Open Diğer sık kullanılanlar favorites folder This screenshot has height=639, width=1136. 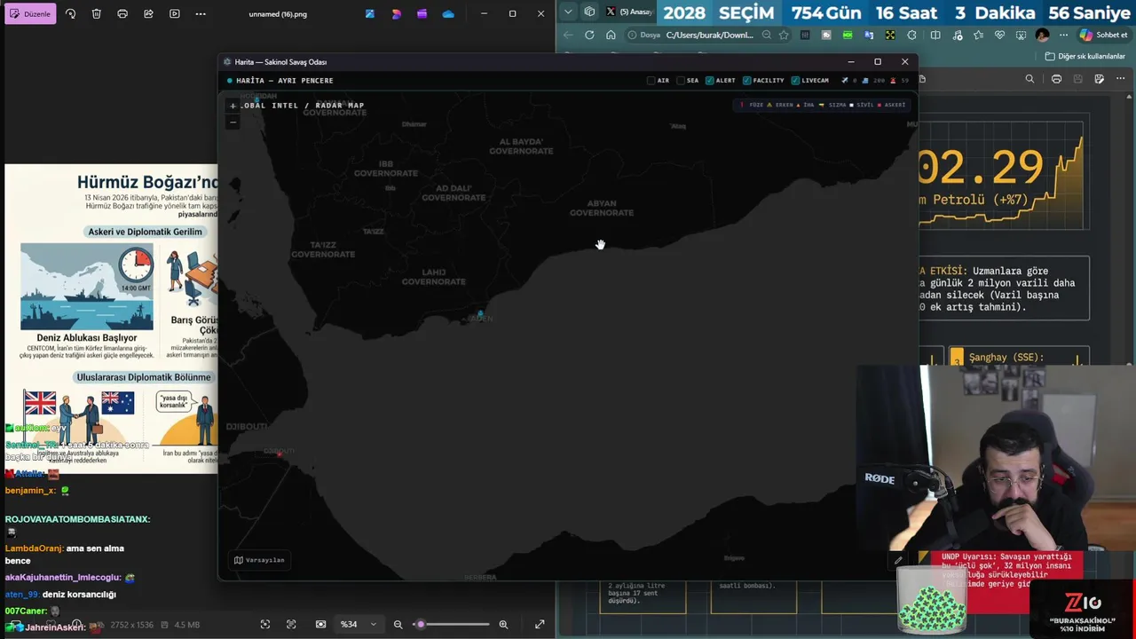(1085, 56)
